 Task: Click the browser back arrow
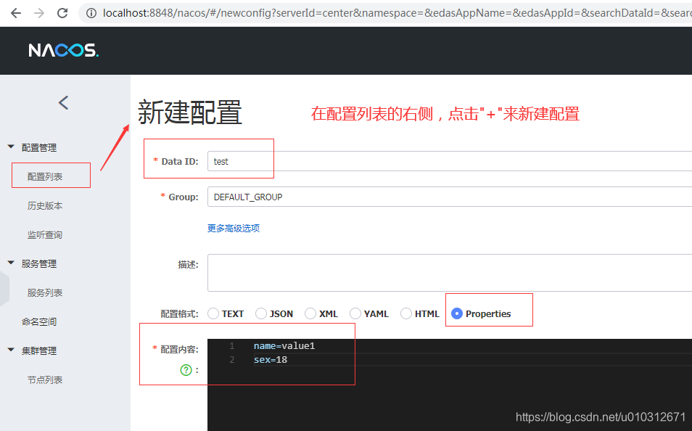(16, 12)
